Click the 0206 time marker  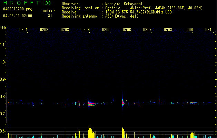(x=127, y=30)
